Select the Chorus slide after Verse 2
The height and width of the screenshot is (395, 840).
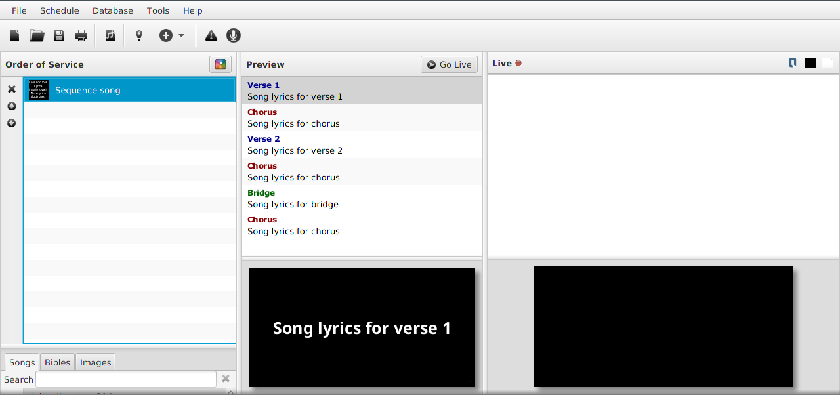pos(362,171)
